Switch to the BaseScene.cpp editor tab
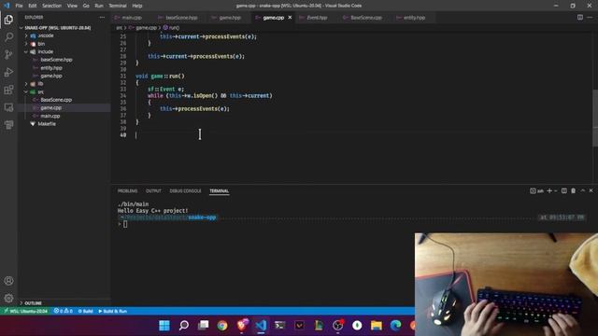Image resolution: width=598 pixels, height=336 pixels. (366, 18)
